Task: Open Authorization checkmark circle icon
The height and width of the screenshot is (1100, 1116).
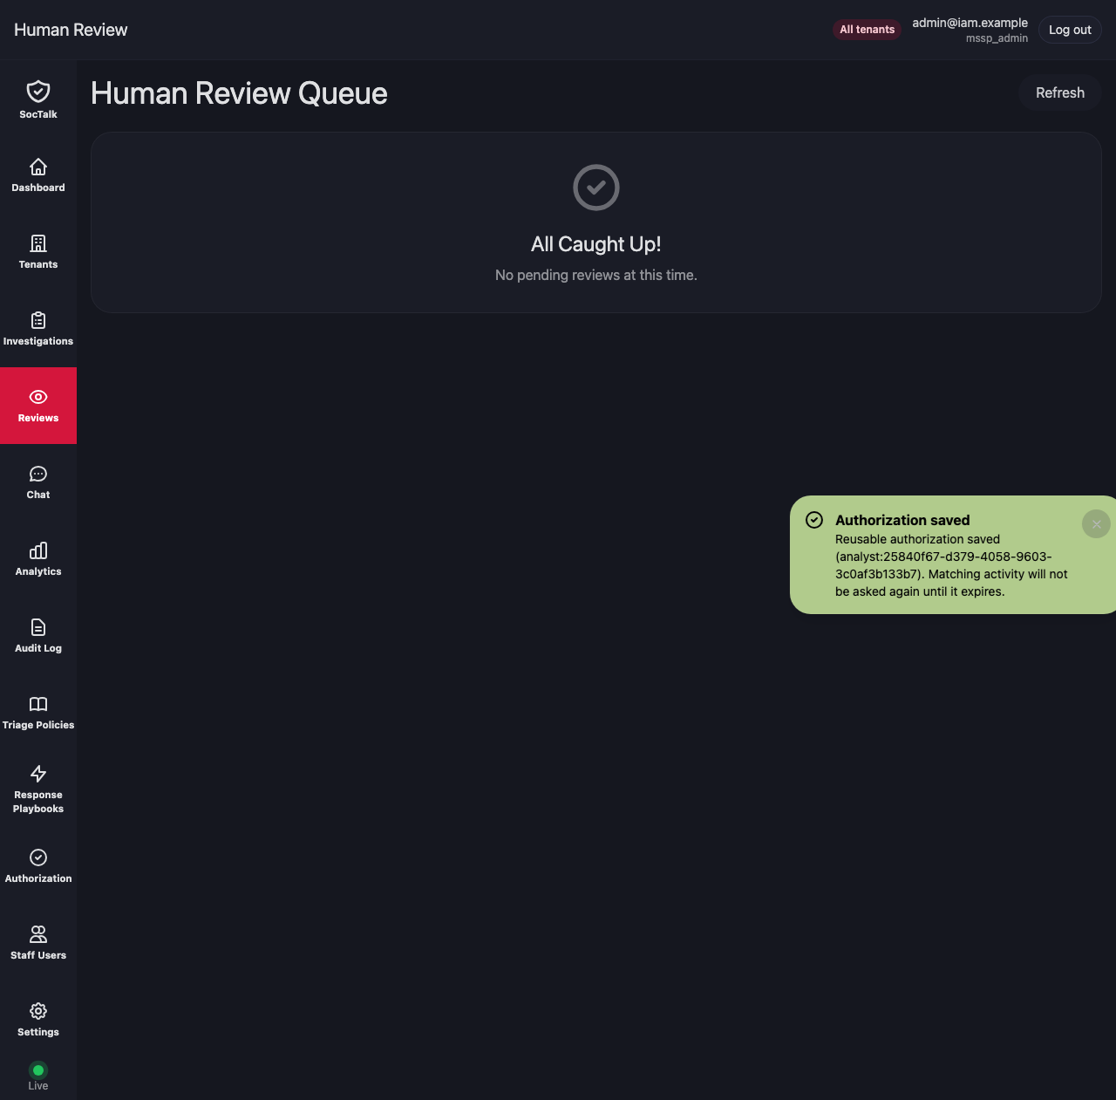Action: (38, 857)
